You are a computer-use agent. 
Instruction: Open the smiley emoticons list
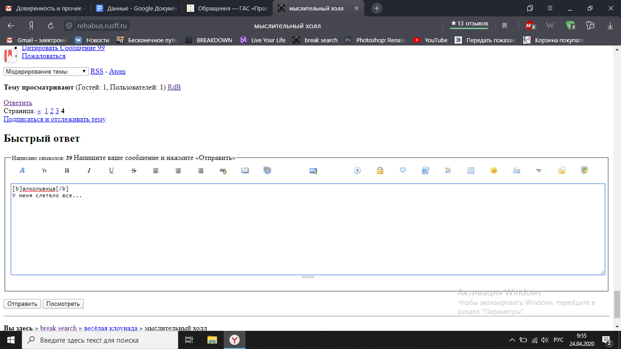click(494, 170)
